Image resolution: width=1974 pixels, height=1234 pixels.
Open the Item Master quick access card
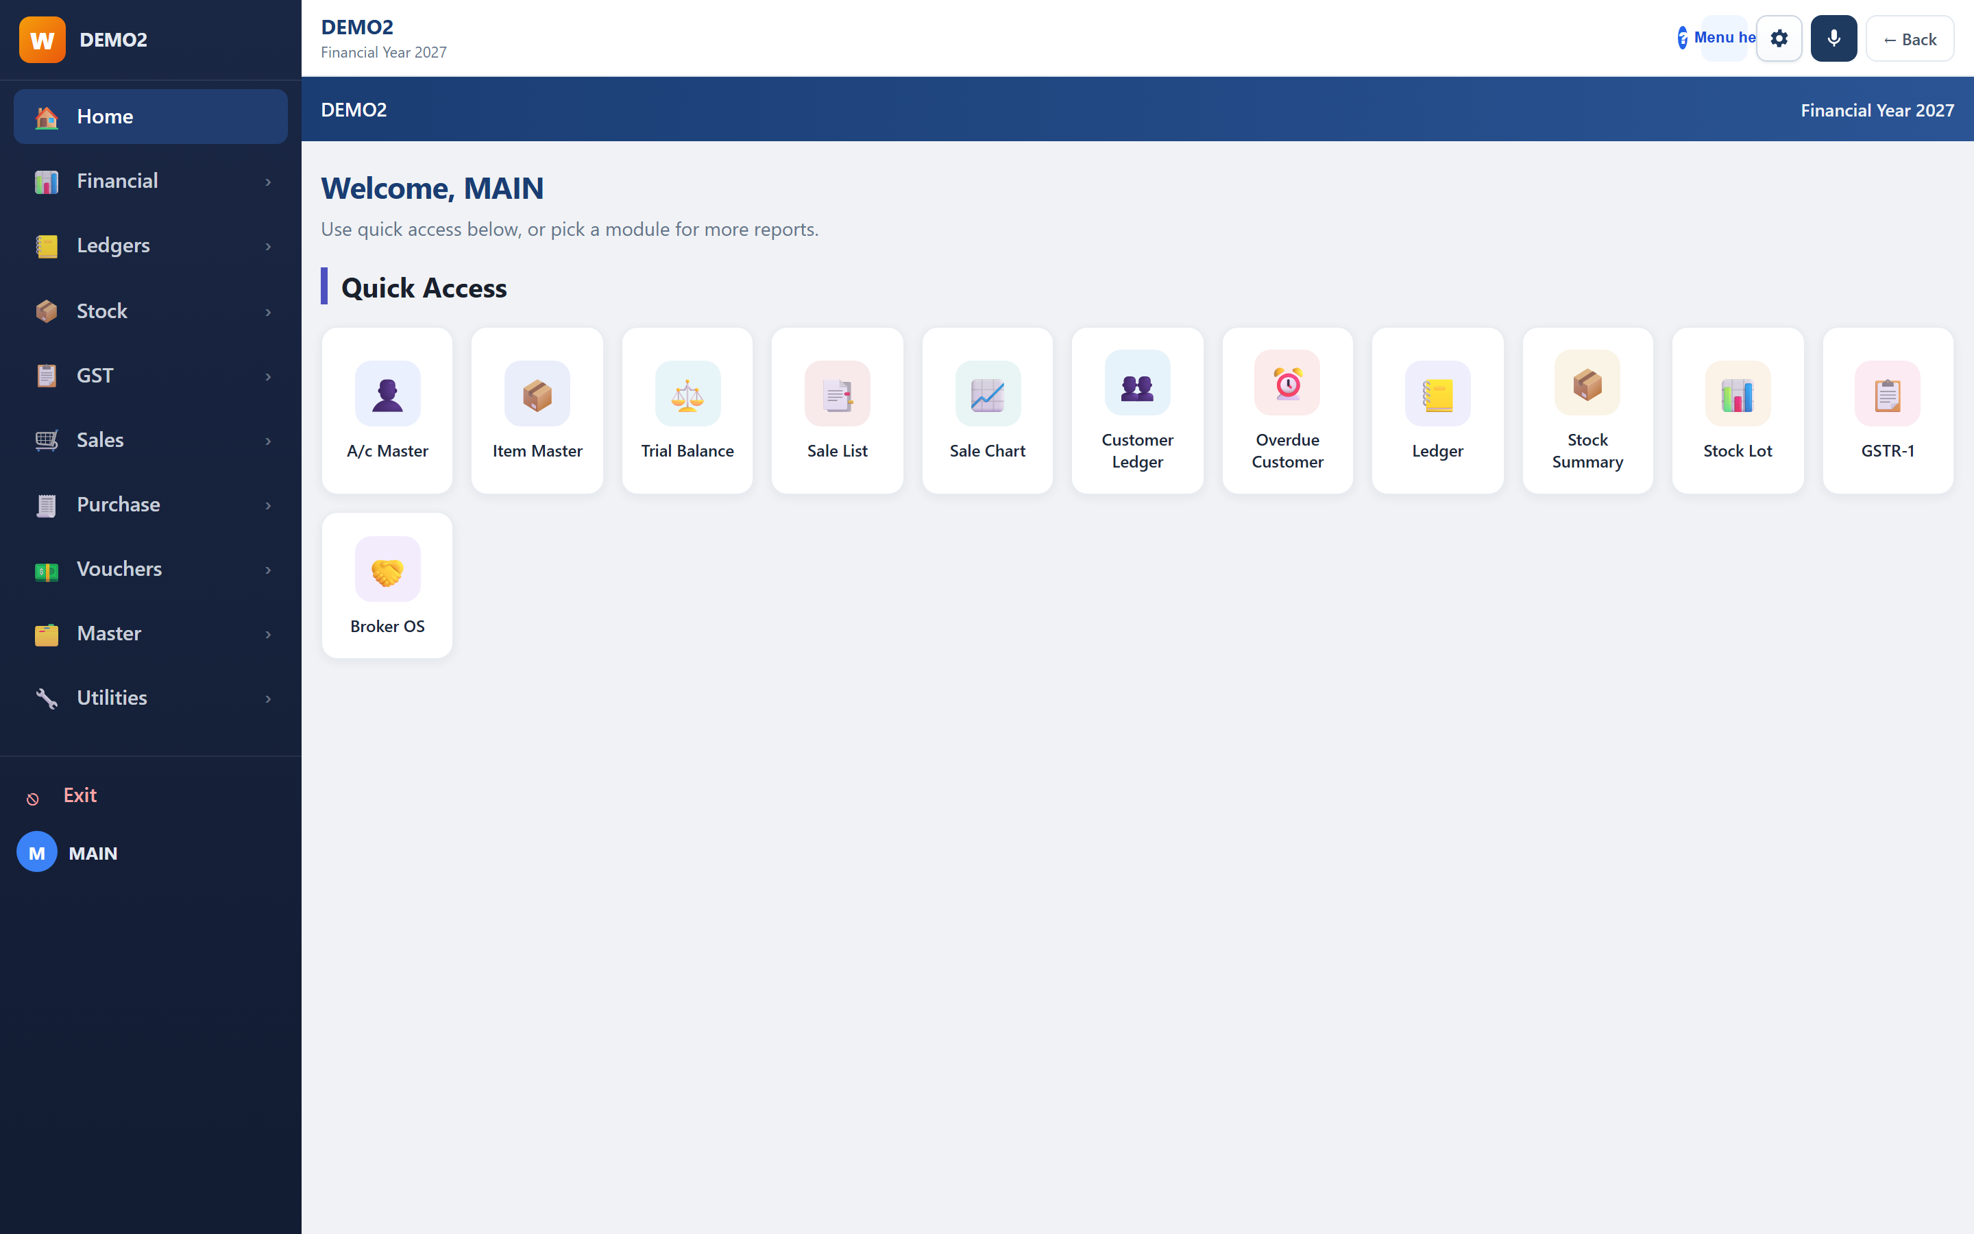pos(537,411)
